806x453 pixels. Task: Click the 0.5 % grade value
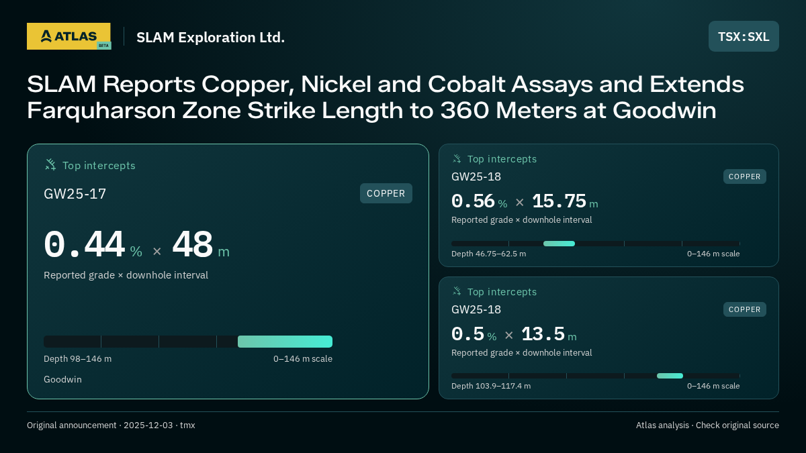click(474, 334)
